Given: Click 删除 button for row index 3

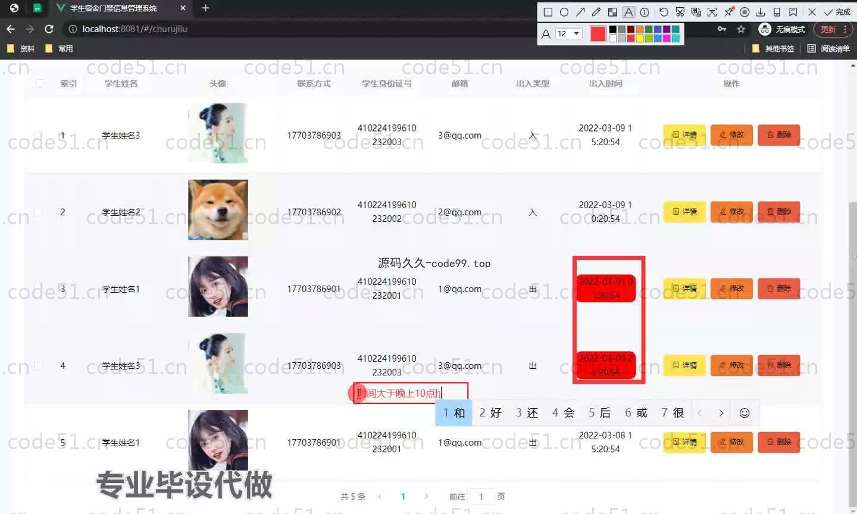Looking at the screenshot, I should [x=779, y=289].
